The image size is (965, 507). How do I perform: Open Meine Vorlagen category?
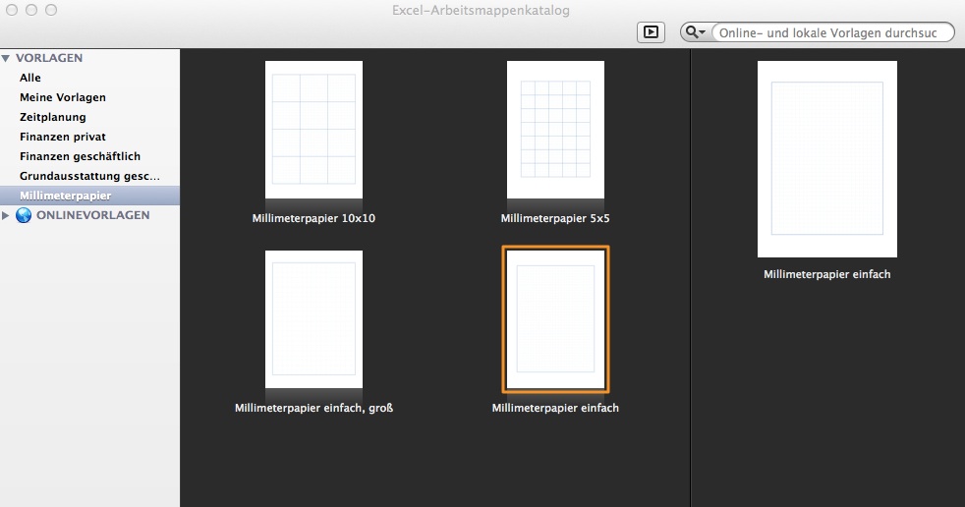(x=63, y=97)
